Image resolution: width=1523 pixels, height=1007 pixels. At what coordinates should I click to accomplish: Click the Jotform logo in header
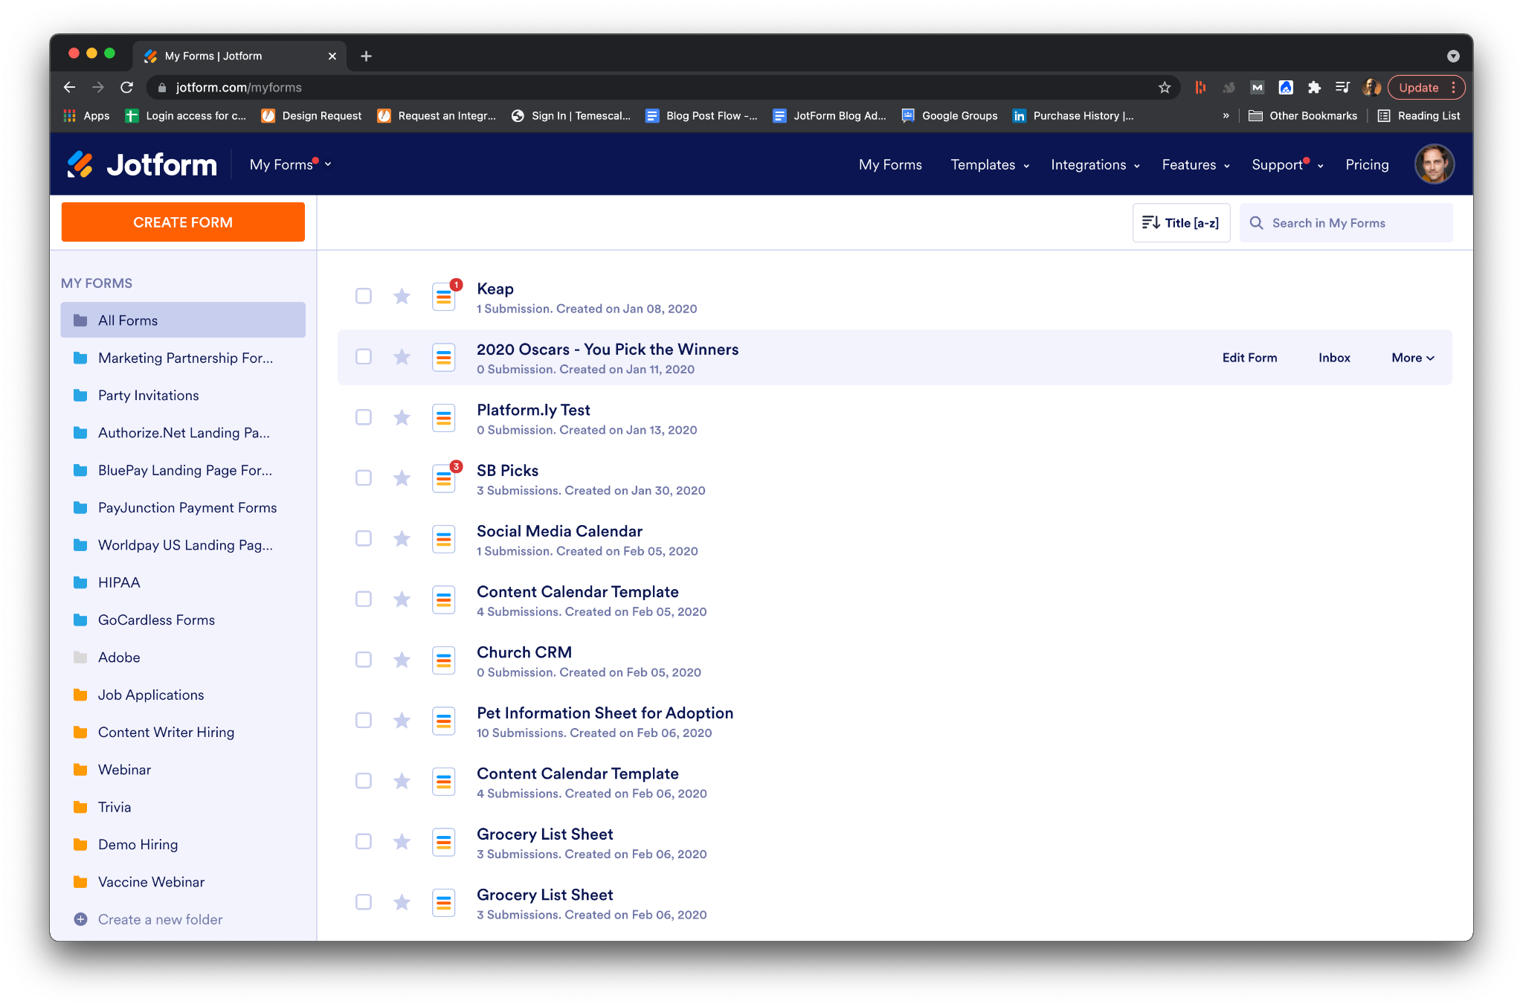143,164
